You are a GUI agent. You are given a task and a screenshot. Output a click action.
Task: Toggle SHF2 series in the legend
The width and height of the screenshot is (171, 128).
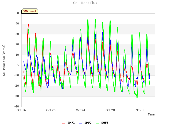coord(85,123)
